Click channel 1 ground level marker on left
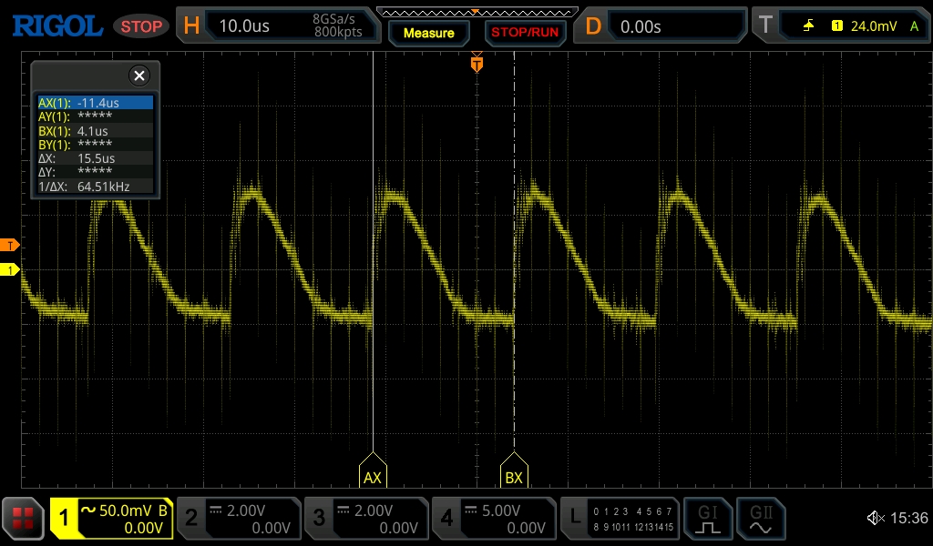 coord(9,269)
